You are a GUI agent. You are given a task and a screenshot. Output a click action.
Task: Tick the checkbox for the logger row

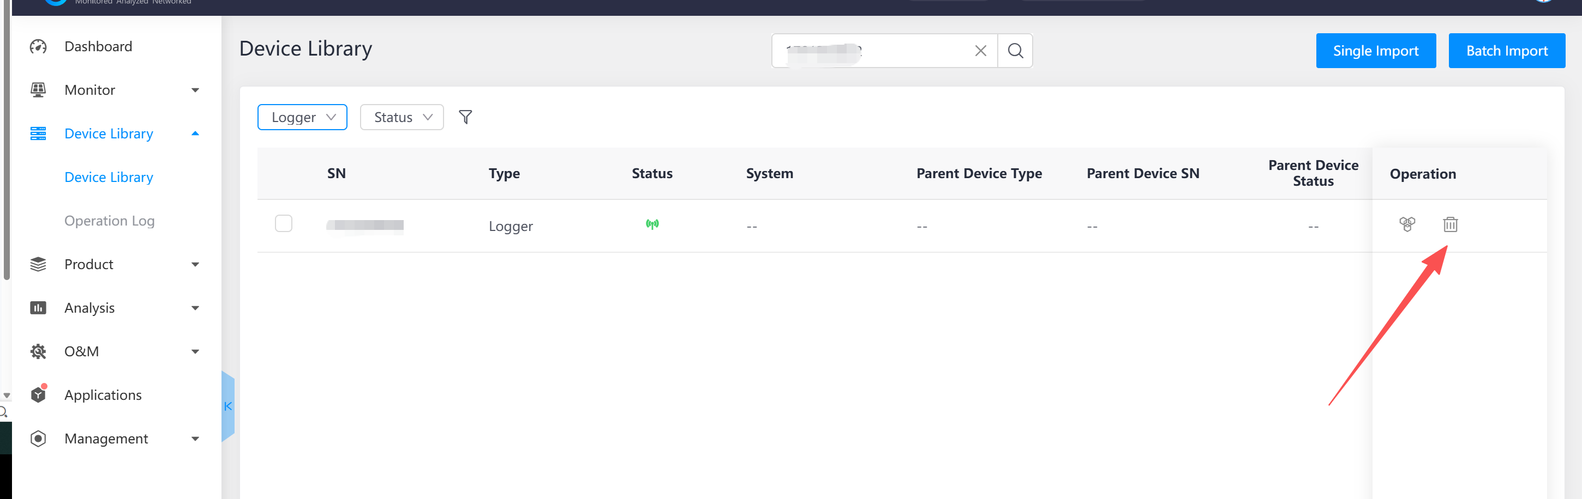pos(283,224)
